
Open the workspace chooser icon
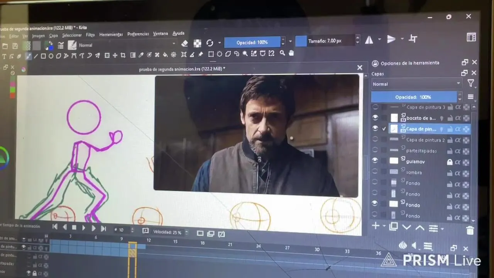tap(471, 37)
